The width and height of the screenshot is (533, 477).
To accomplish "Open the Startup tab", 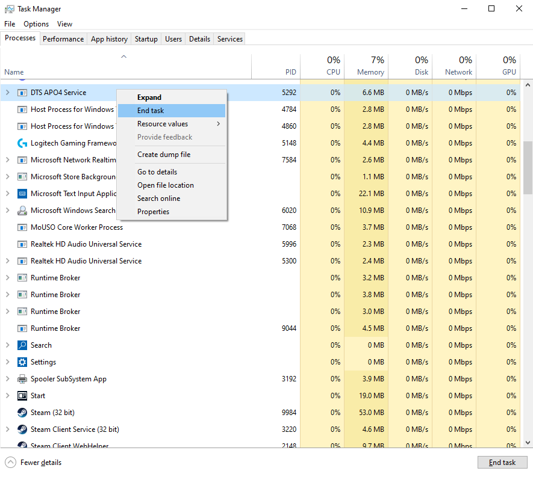I will tap(146, 39).
